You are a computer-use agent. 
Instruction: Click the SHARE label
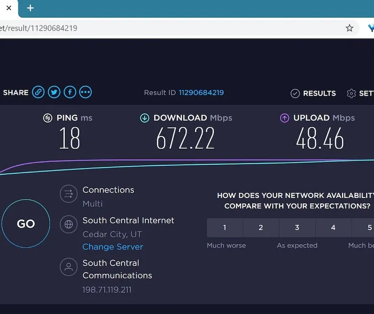[x=16, y=93]
